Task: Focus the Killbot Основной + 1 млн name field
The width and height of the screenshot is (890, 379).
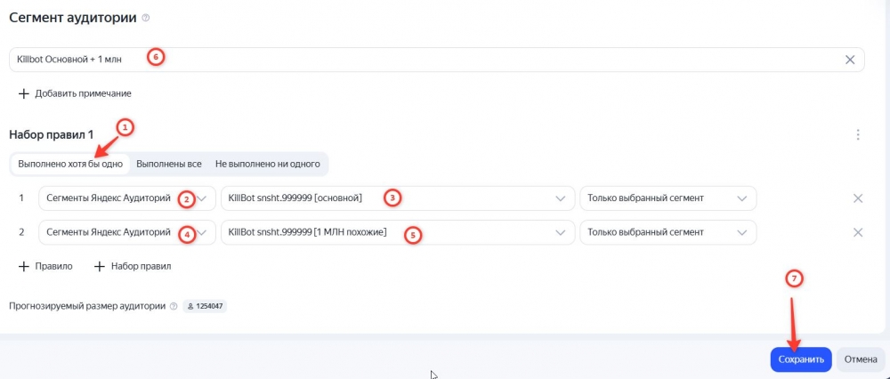Action: point(436,60)
